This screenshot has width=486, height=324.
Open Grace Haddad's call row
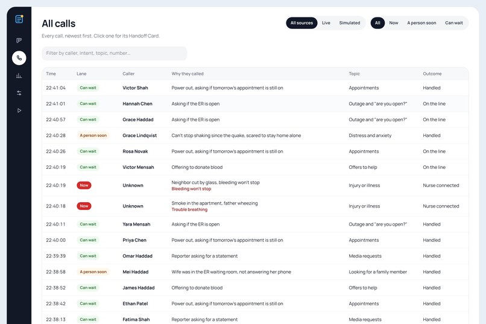coord(255,119)
